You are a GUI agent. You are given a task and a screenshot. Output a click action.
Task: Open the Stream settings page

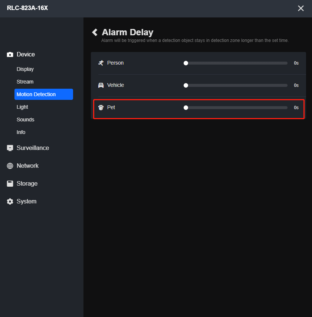point(25,82)
